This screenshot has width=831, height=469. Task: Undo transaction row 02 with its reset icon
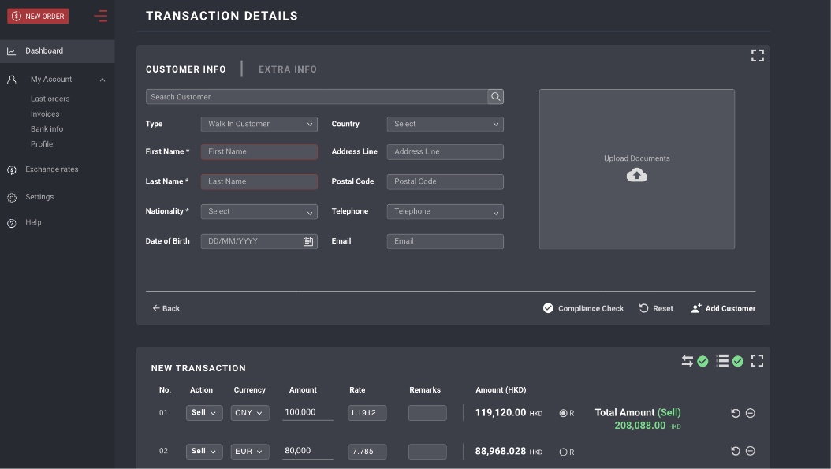[735, 451]
